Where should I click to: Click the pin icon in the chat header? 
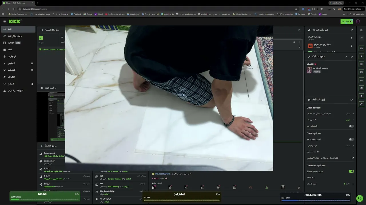[294, 42]
